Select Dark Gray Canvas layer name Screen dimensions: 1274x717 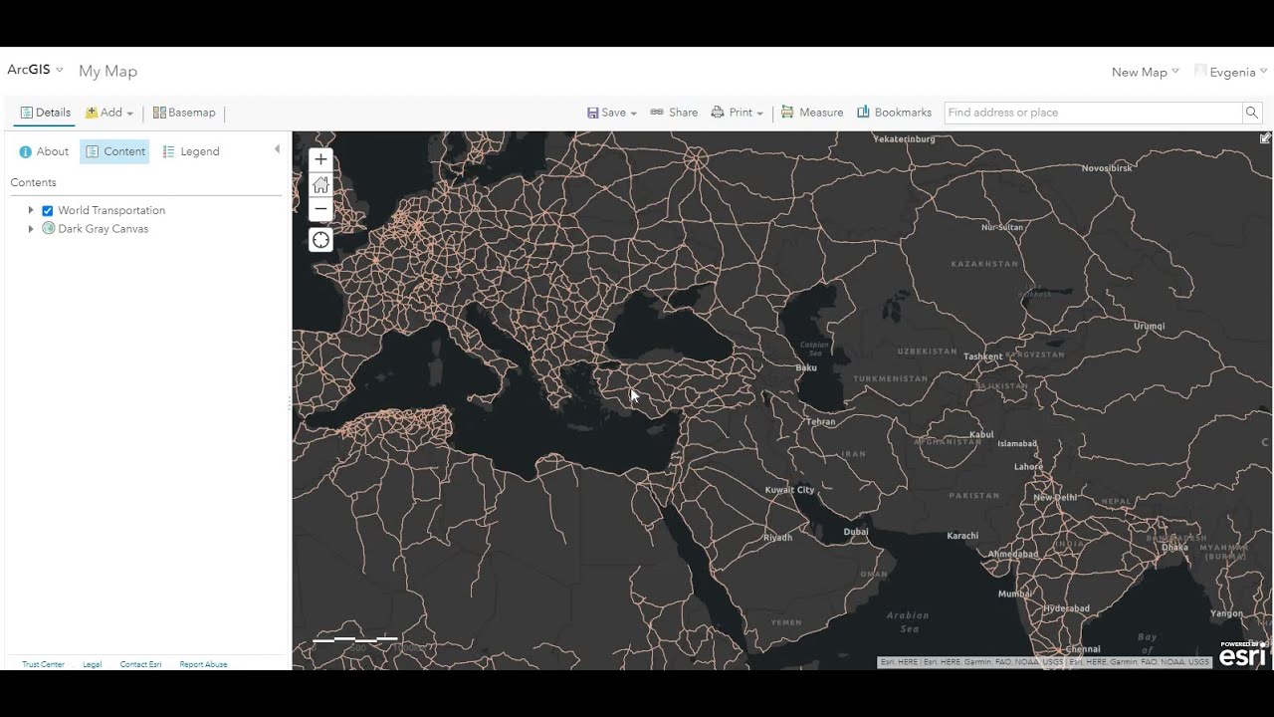pyautogui.click(x=103, y=229)
